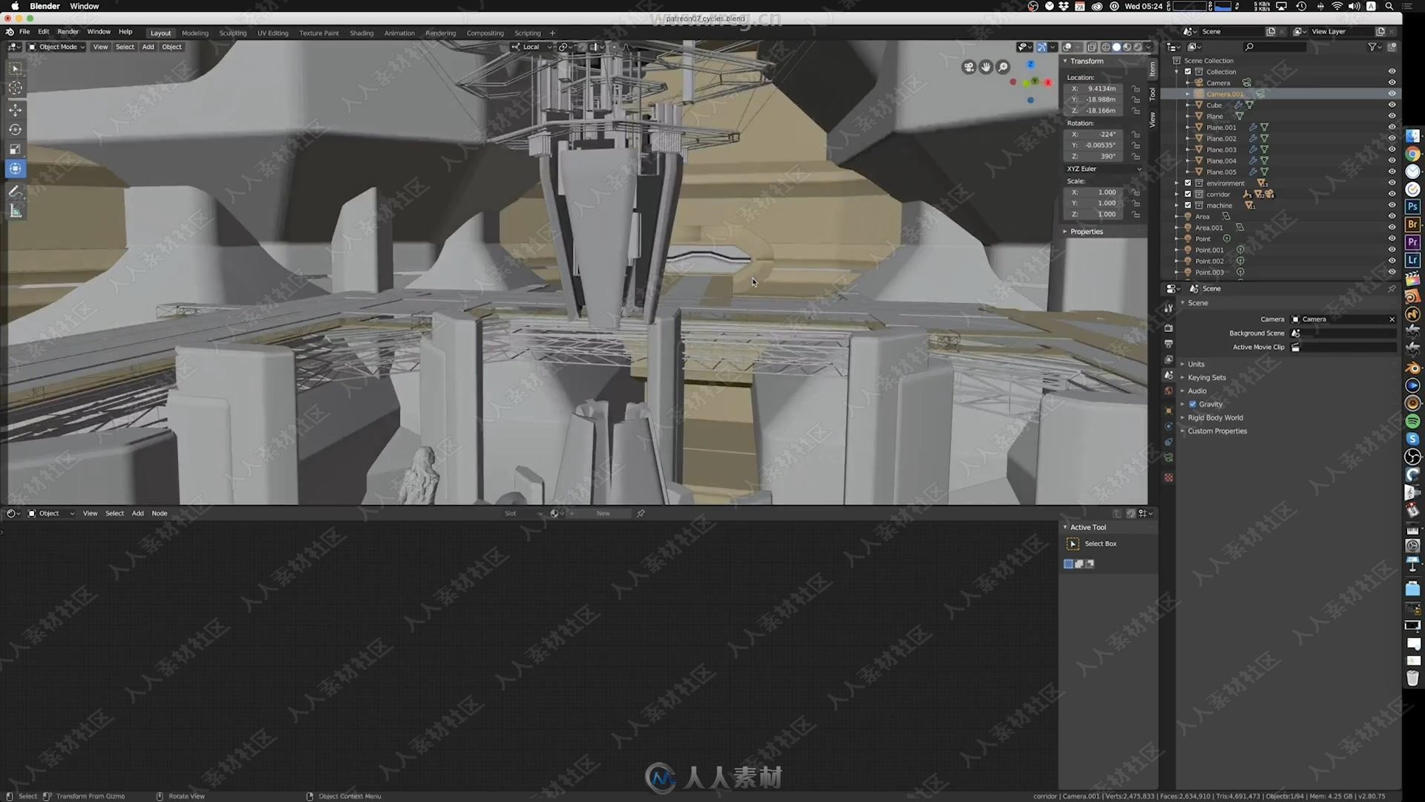
Task: Click Select Box active tool button
Action: 1072,543
